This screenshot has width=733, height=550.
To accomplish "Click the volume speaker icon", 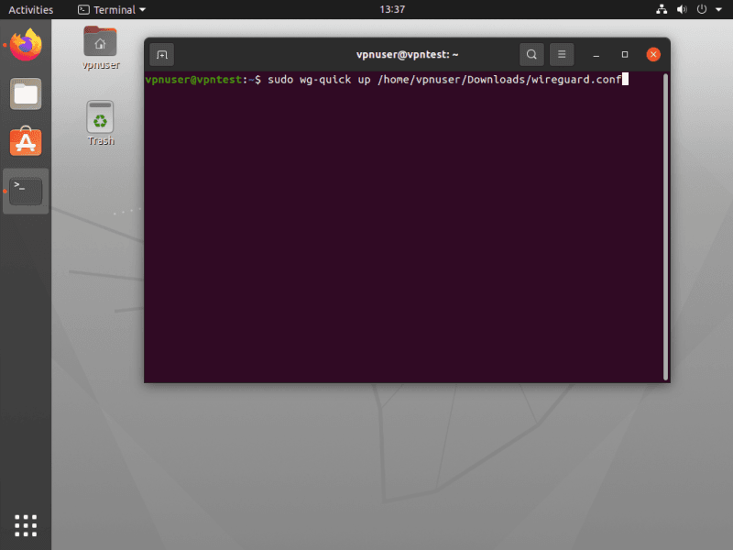I will tap(682, 10).
